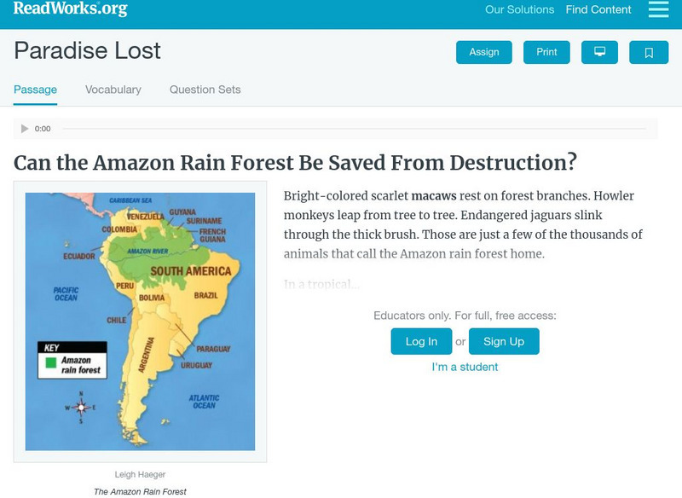Open the Question Sets tab

click(x=205, y=90)
